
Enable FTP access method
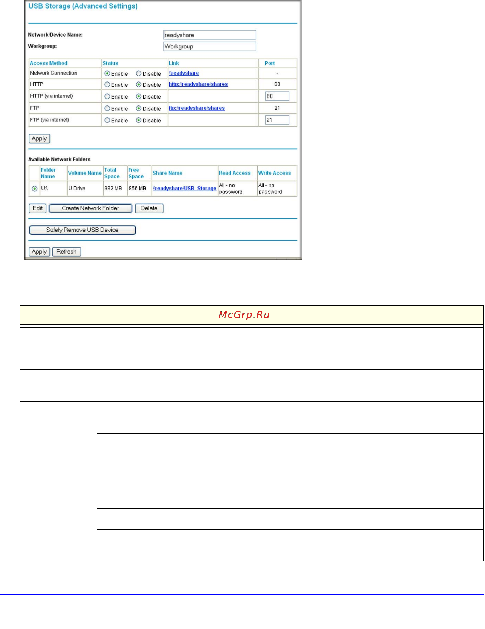pyautogui.click(x=107, y=108)
